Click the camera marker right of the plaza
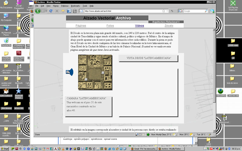This screenshot has height=151, width=242. (x=103, y=72)
